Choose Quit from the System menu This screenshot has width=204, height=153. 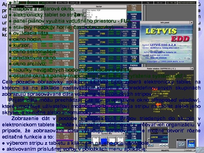click(34, 24)
